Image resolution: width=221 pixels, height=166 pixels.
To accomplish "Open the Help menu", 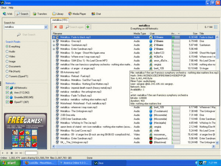I will [x=11, y=7].
